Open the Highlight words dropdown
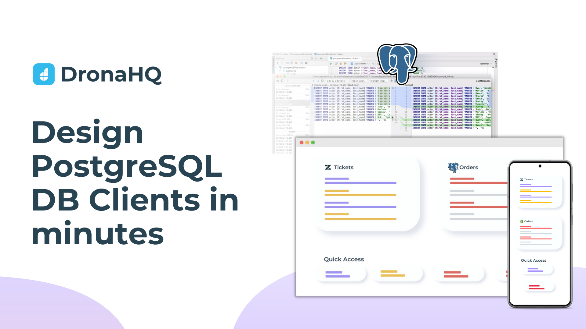Screen dimensions: 586x329 379,81
